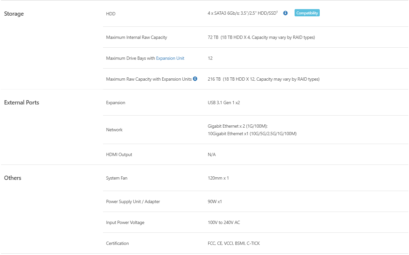
Task: Click the Others section heading
Action: click(x=13, y=178)
